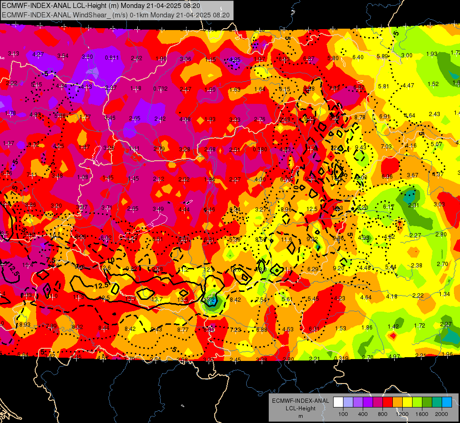Click the legend tick label 400
This screenshot has height=423, width=460.
pyautogui.click(x=363, y=414)
